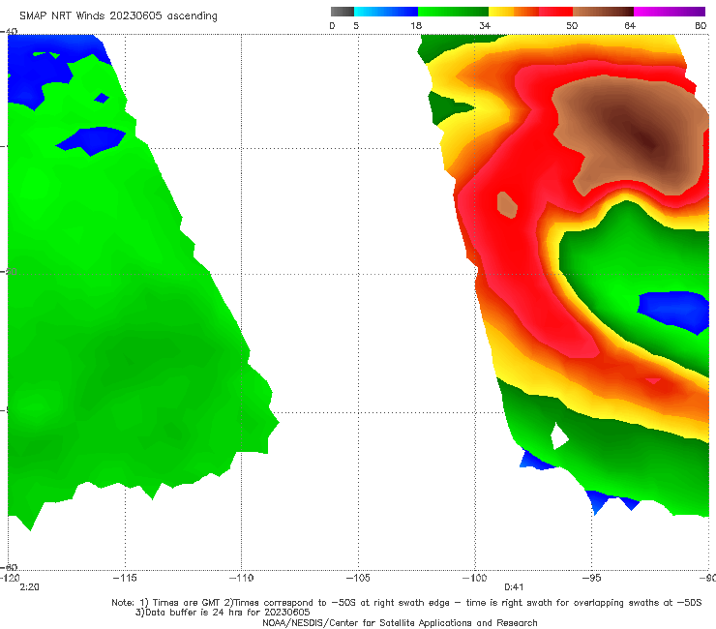The height and width of the screenshot is (629, 716).
Task: Click the swath time '0:41'
Action: (514, 587)
